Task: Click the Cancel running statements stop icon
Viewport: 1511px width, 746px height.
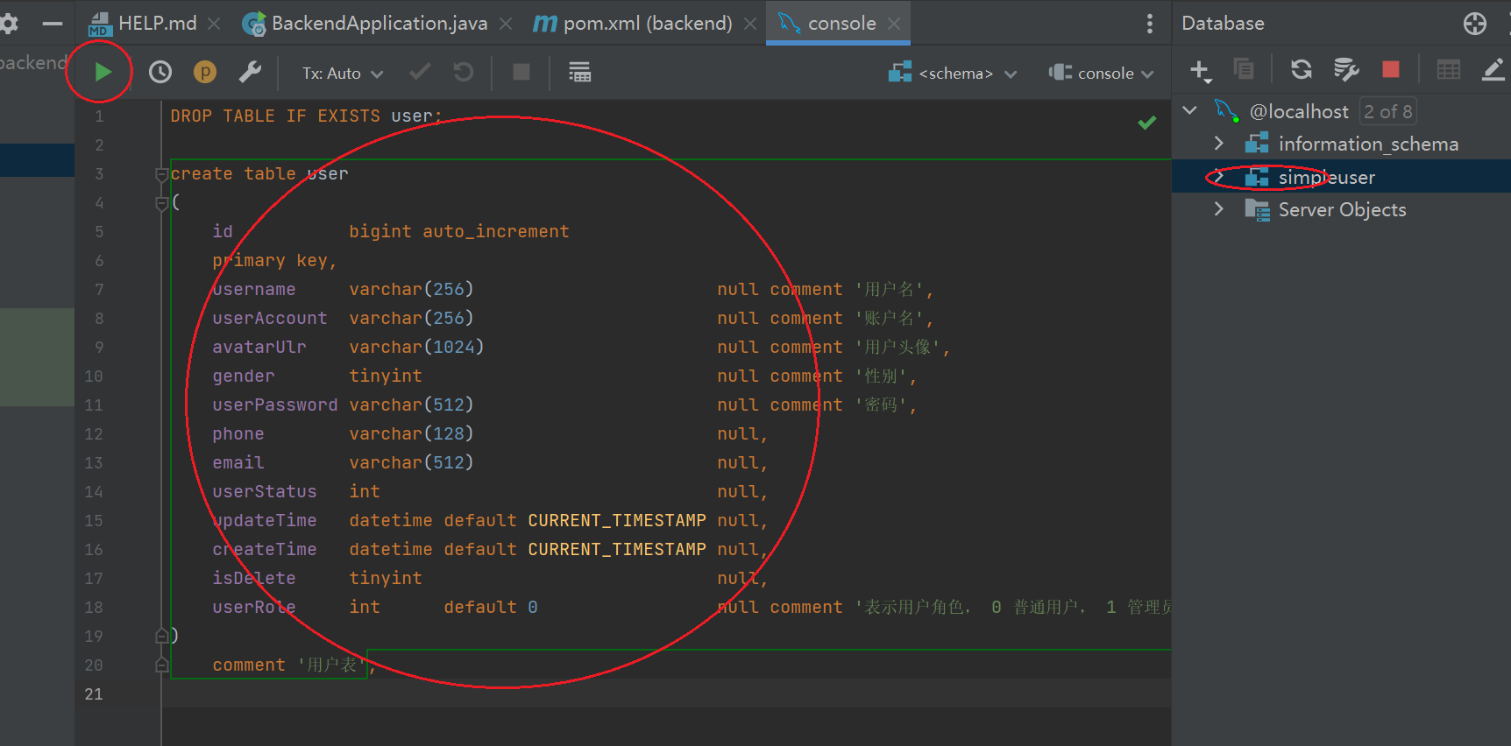Action: [521, 72]
